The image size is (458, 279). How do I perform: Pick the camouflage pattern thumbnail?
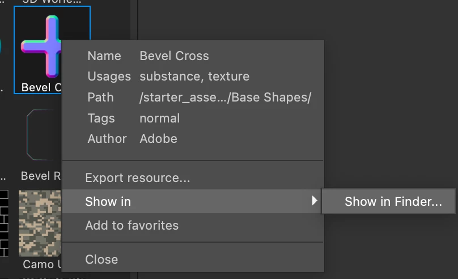(x=40, y=223)
